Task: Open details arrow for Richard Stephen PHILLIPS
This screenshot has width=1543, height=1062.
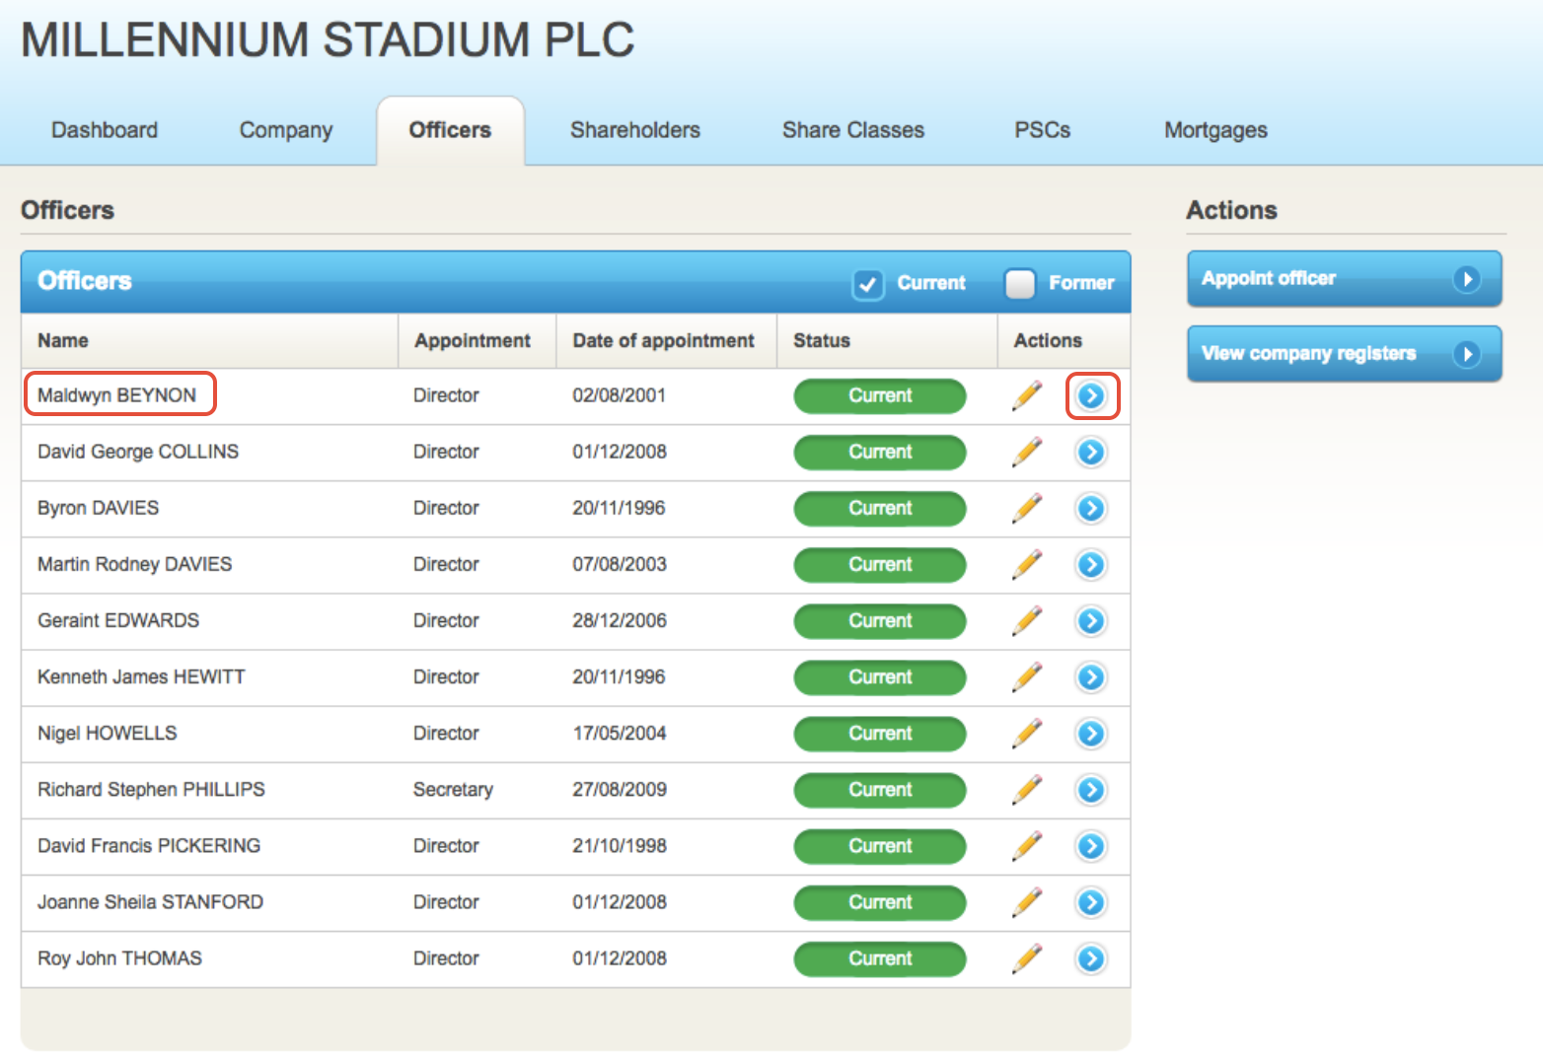Action: (1091, 789)
